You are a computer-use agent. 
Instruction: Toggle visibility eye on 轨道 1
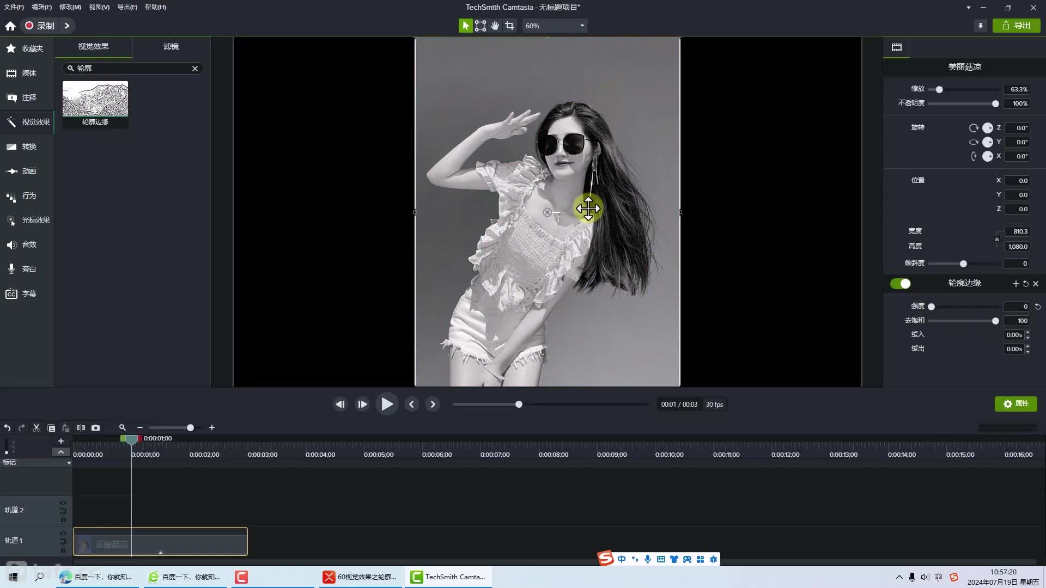pos(63,533)
